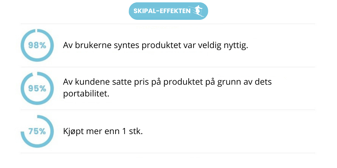Click the word "portabilitet"

(x=86, y=94)
